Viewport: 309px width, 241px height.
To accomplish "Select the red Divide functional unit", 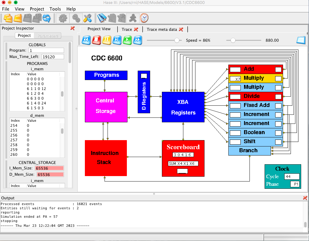I will tap(256, 96).
